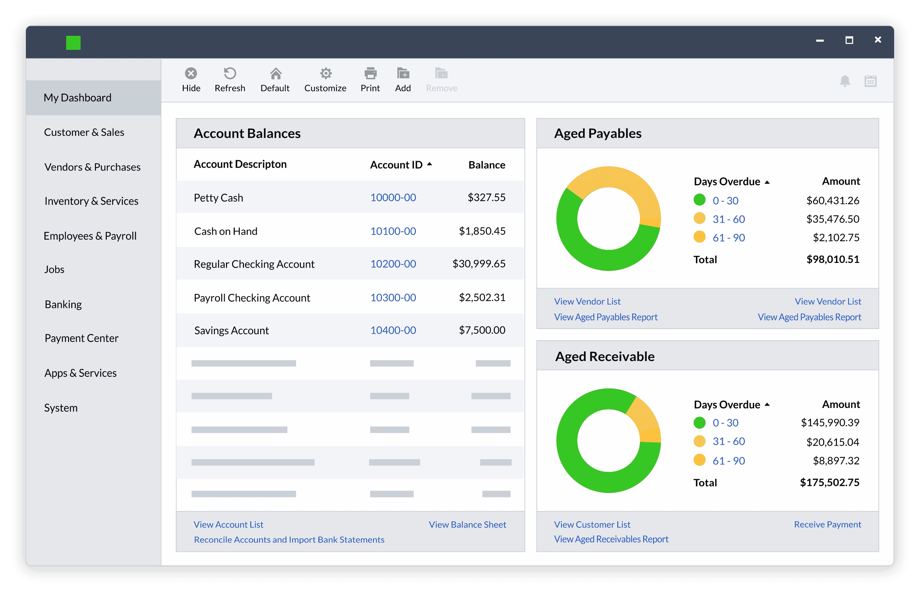Click the Print icon

(370, 73)
